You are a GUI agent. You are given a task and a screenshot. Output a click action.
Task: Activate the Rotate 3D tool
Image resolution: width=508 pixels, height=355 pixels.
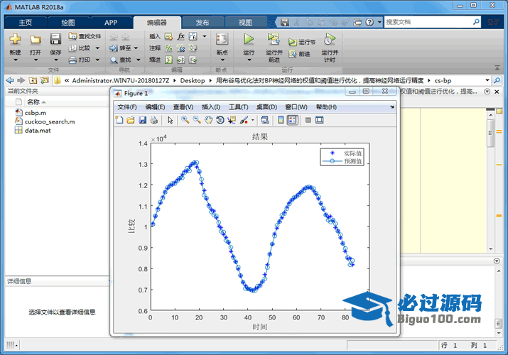coord(220,120)
